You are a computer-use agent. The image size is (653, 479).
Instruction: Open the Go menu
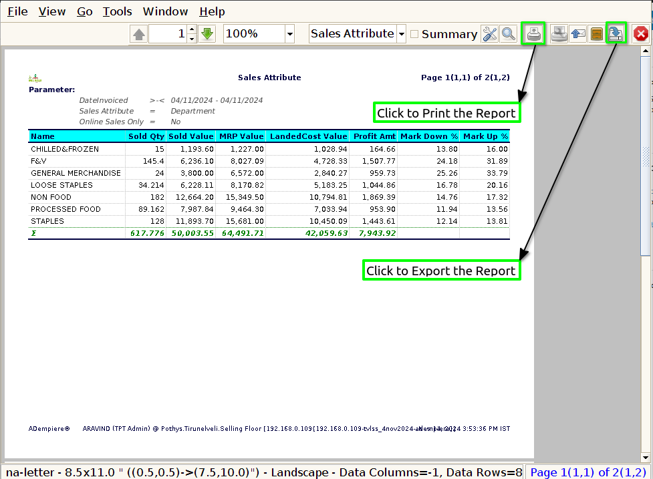84,11
